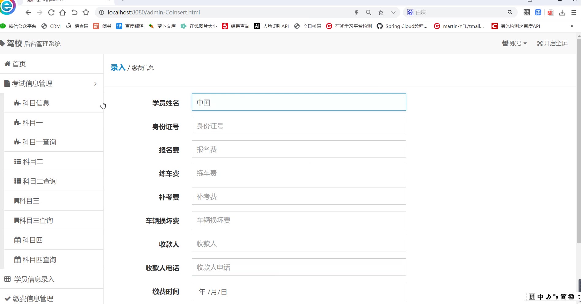Screen dimensions: 581x304
Task: Toggle the IME 中 language indicator
Action: pos(540,297)
